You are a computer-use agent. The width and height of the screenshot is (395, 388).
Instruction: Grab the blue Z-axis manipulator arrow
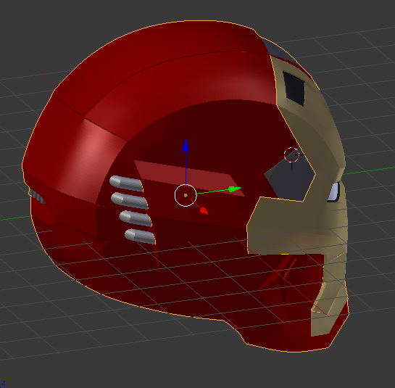coord(186,146)
